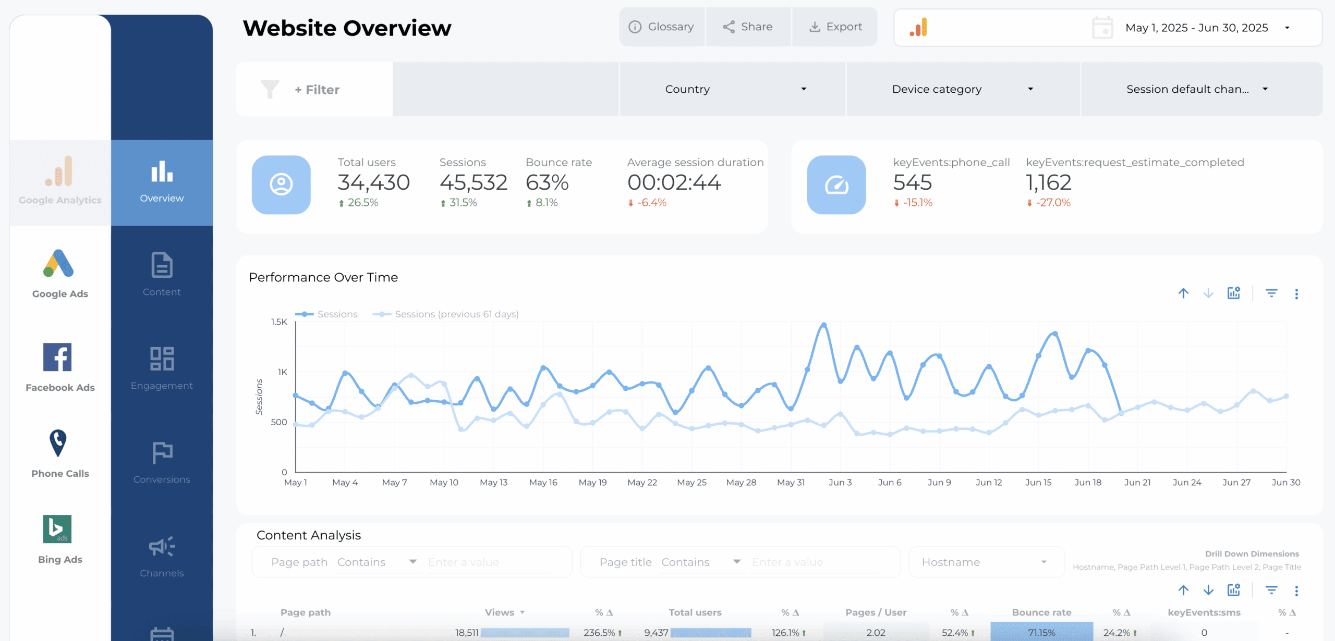Viewport: 1335px width, 641px height.
Task: Open the calendar tab below Channels
Action: tap(162, 634)
